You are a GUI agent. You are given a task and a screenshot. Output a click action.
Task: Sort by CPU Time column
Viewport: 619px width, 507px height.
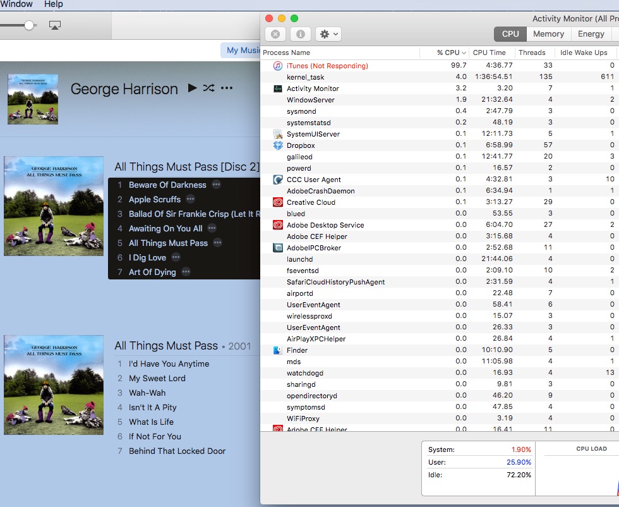coord(491,52)
